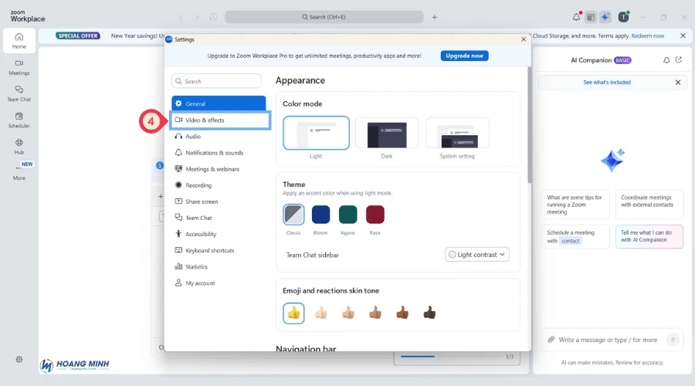
Task: Open Meetings in the left sidebar
Action: coord(19,66)
